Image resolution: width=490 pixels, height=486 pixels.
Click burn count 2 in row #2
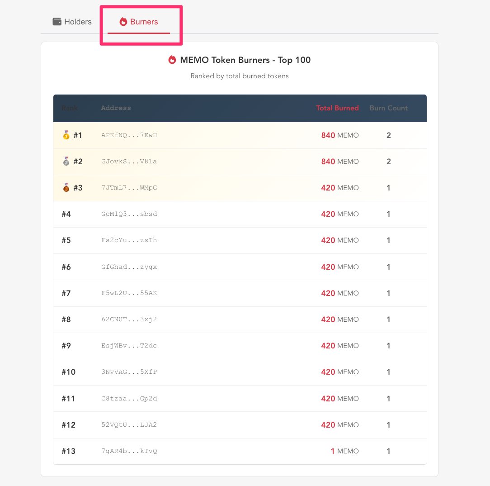click(388, 162)
